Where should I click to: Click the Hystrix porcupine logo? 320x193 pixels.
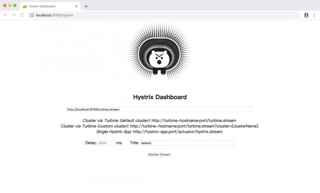160,54
